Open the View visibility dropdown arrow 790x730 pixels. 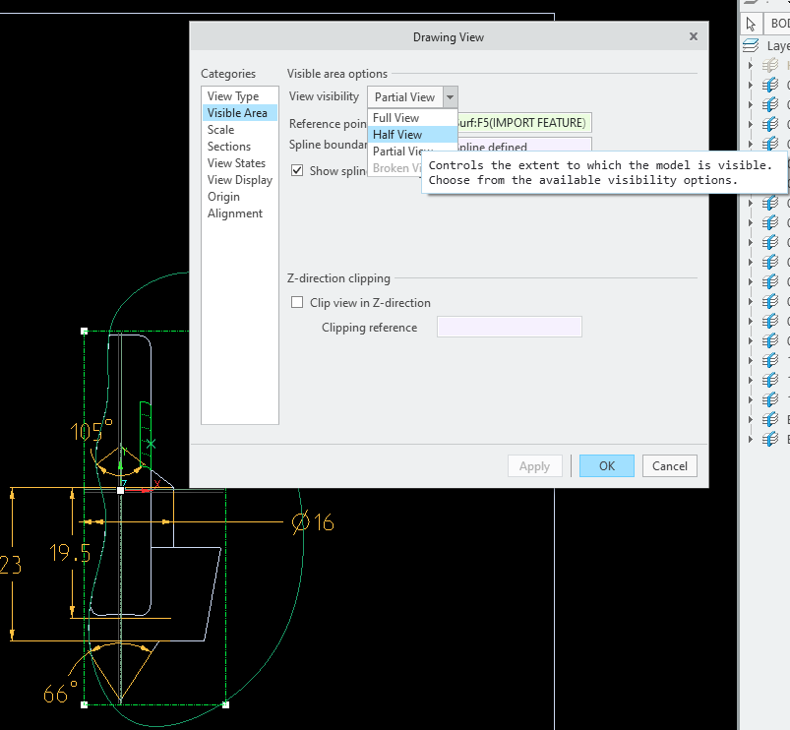(450, 96)
